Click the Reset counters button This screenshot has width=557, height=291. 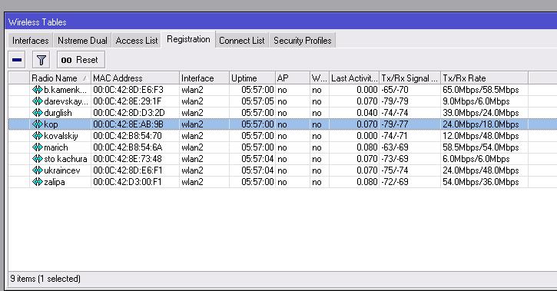coord(81,60)
